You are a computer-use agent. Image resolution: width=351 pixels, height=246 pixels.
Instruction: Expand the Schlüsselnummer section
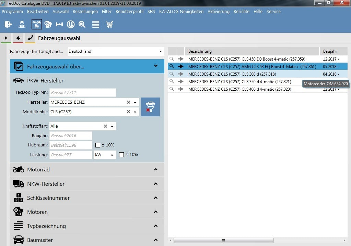pos(87,198)
